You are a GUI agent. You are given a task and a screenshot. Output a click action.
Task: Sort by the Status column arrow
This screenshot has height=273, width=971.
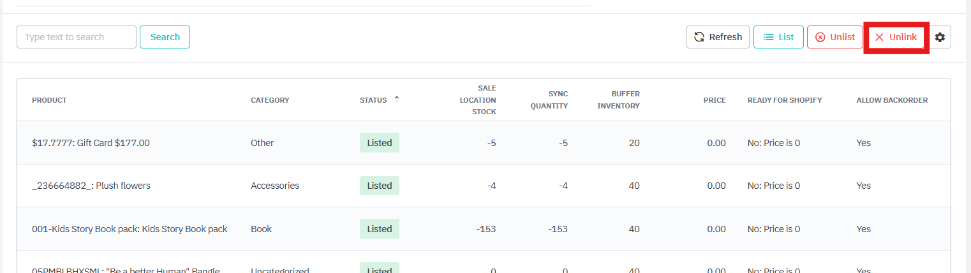pos(397,99)
